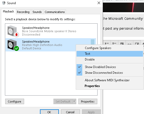Switch to the Playback tab

[9, 12]
